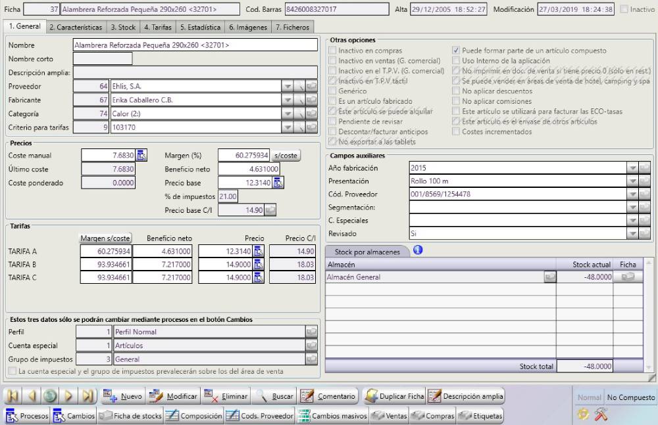Click into the Nombre corto field

pyautogui.click(x=103, y=59)
